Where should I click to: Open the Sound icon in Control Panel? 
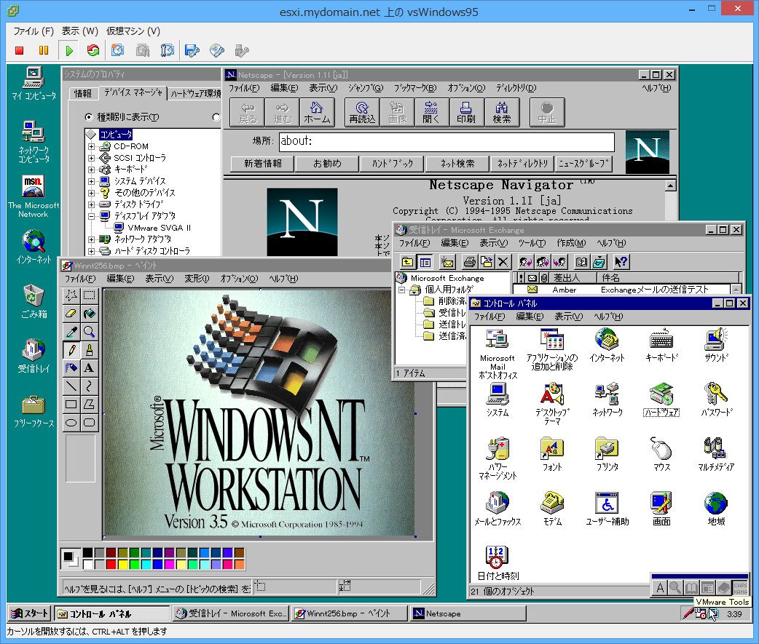click(x=716, y=345)
